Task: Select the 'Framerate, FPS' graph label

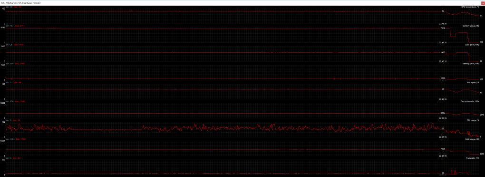Action: coord(472,158)
